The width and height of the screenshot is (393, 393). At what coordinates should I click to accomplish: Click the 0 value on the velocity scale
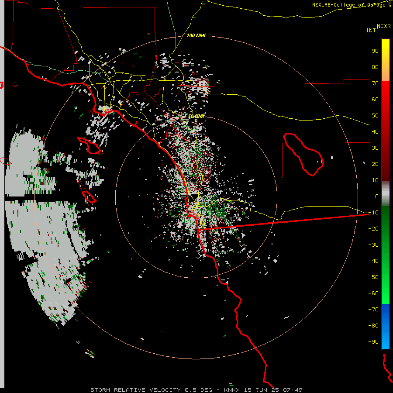[x=377, y=196]
